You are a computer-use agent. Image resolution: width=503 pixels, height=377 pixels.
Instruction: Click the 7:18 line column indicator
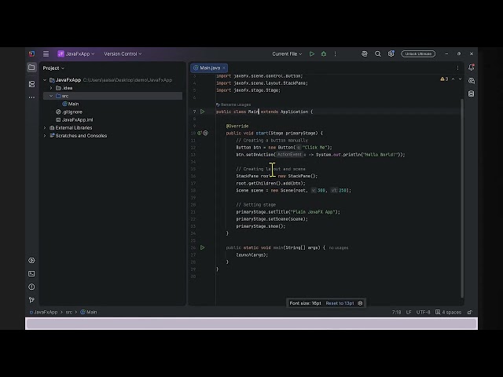(396, 313)
